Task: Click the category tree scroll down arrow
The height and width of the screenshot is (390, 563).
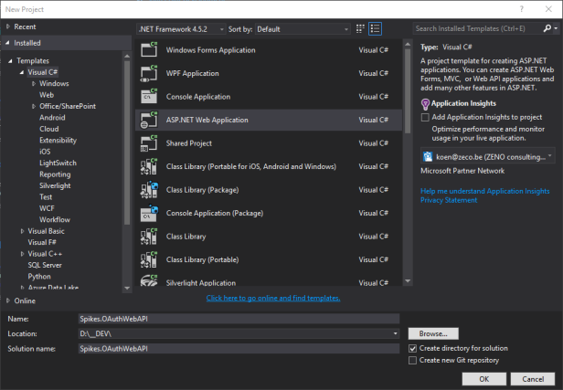Action: 127,288
